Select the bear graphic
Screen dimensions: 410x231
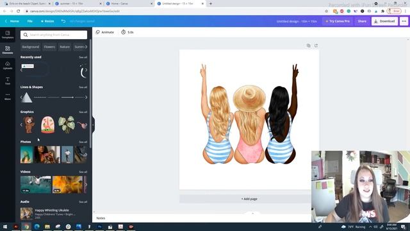[x=29, y=124]
